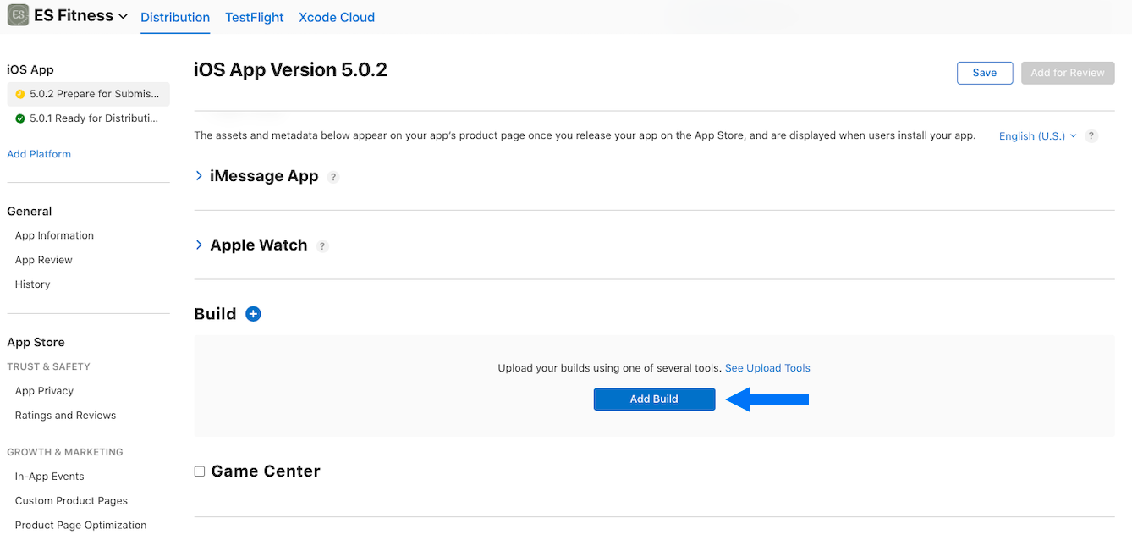Click the help icon beside Apple Watch
Viewport: 1132px width, 540px height.
point(322,246)
